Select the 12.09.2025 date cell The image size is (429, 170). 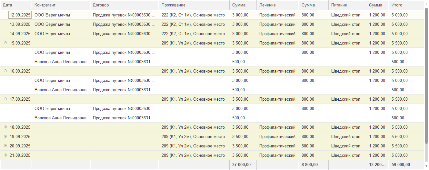[x=20, y=15]
